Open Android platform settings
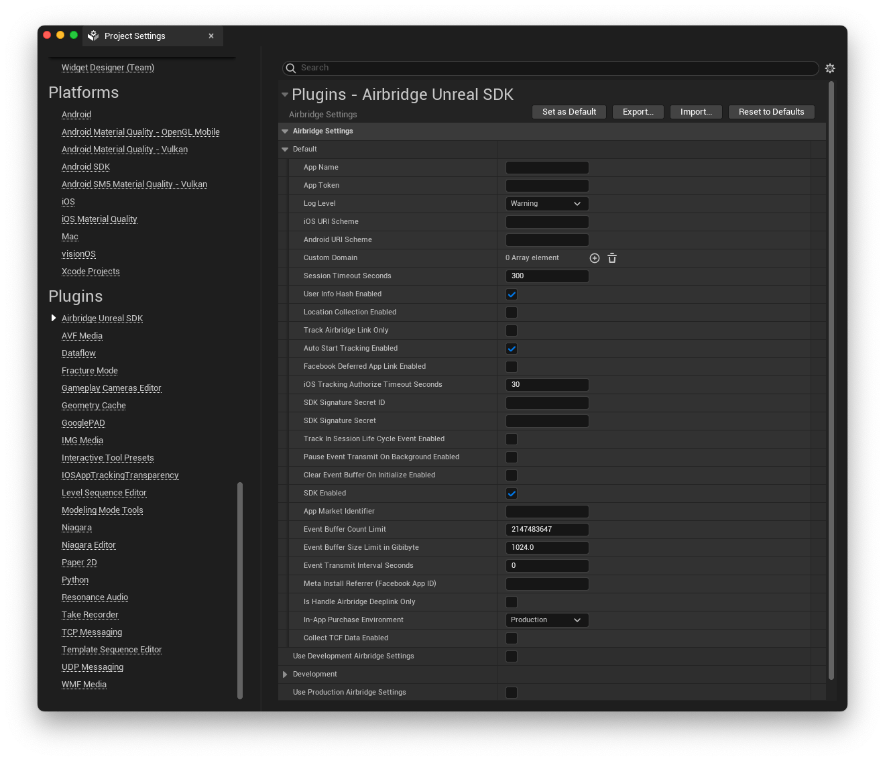The height and width of the screenshot is (761, 885). tap(76, 115)
